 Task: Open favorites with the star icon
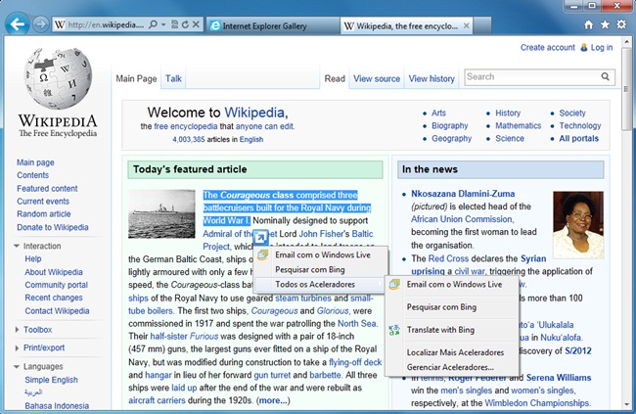click(605, 24)
